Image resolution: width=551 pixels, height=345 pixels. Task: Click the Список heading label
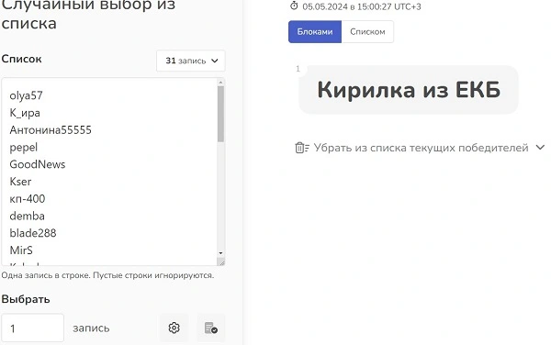[21, 59]
